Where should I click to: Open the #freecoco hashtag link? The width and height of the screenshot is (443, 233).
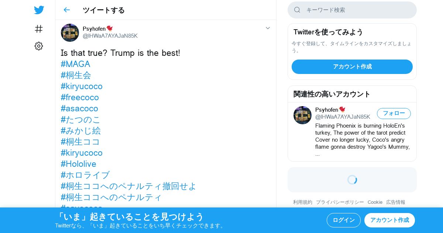[80, 97]
